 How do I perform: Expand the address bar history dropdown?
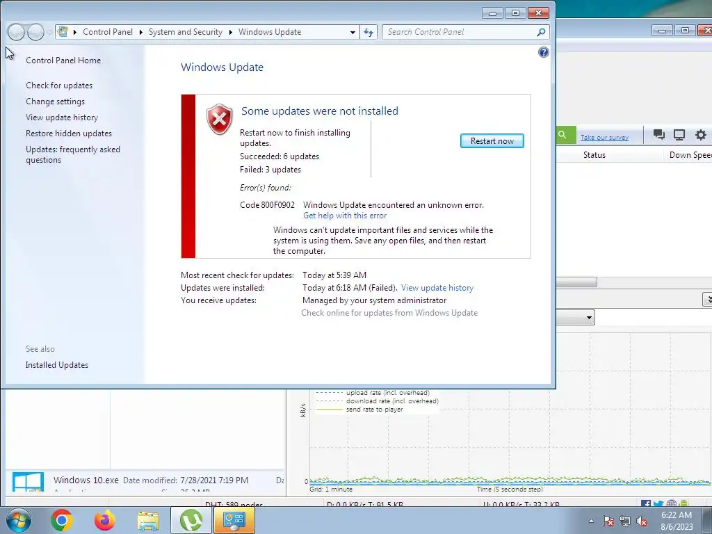tap(353, 32)
